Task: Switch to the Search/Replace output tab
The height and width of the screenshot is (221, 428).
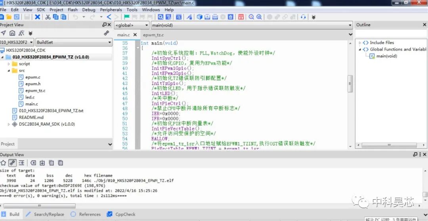Action: tap(45, 214)
